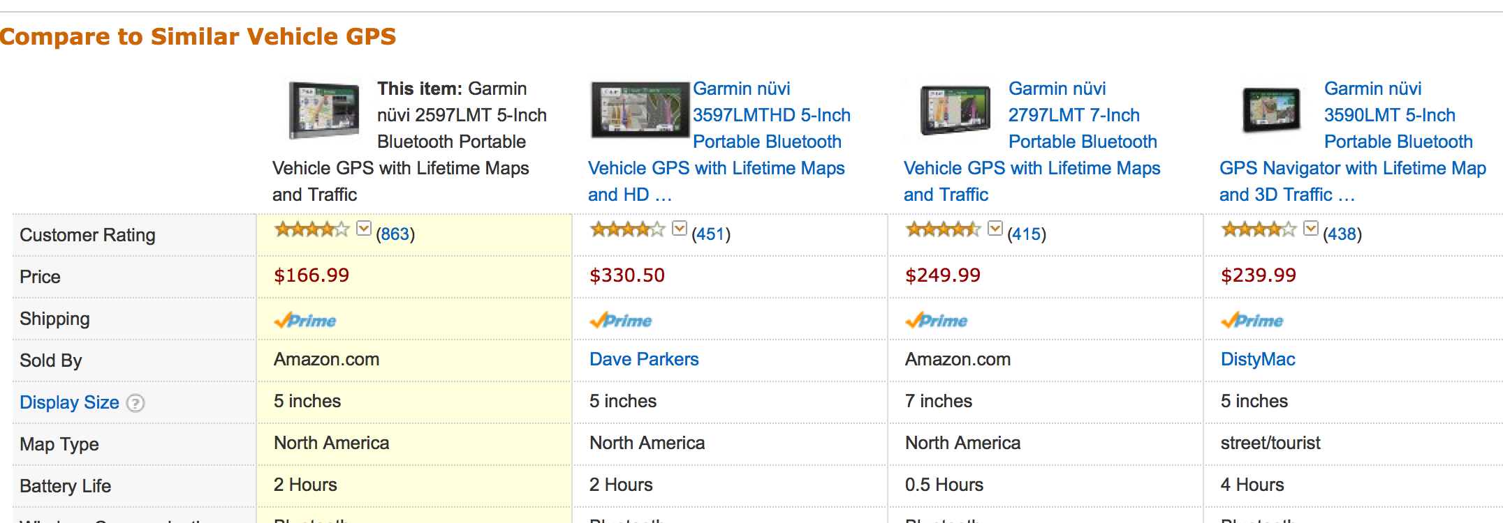
Task: Click the Display Size attribute link
Action: [69, 402]
